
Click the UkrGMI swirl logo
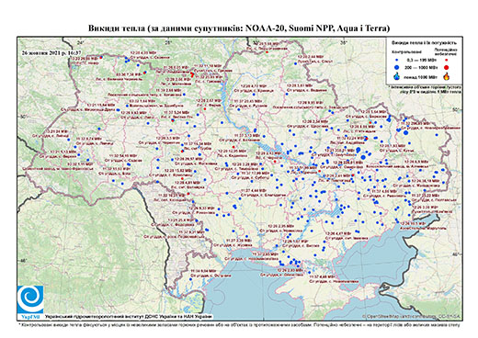point(30,299)
